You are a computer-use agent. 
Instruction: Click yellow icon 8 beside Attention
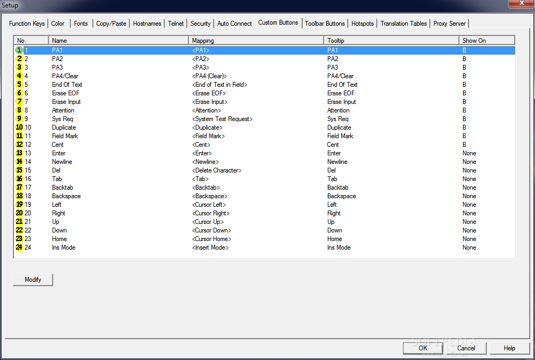[x=19, y=110]
